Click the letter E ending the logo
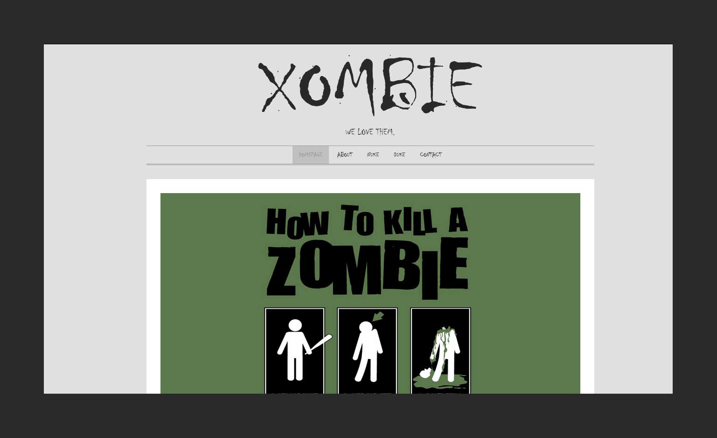 pos(465,85)
